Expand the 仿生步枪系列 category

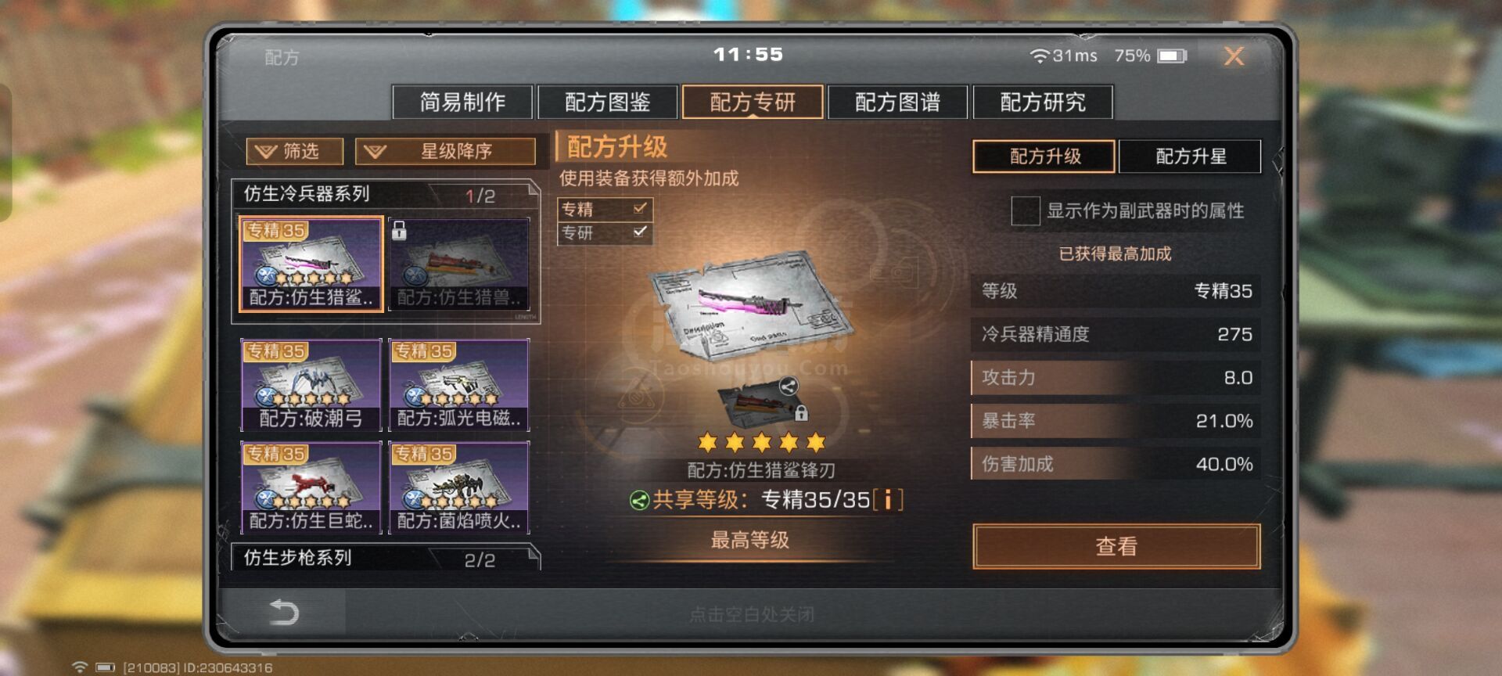pos(386,558)
